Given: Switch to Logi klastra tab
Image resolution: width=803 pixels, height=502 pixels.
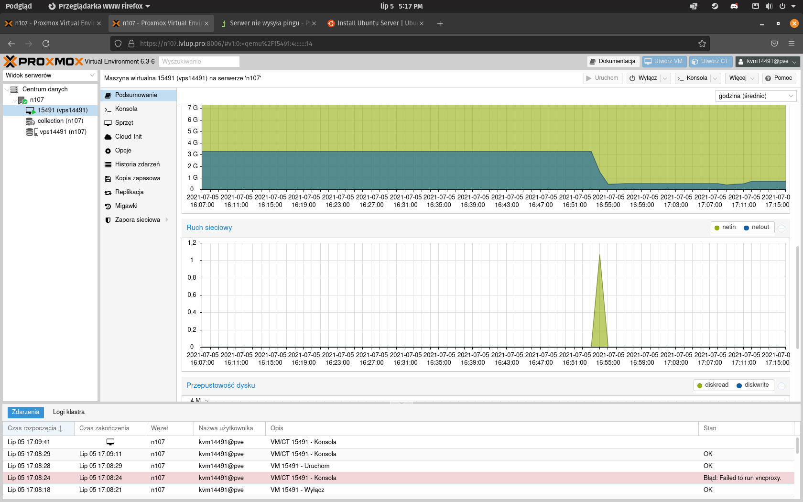Looking at the screenshot, I should point(69,412).
